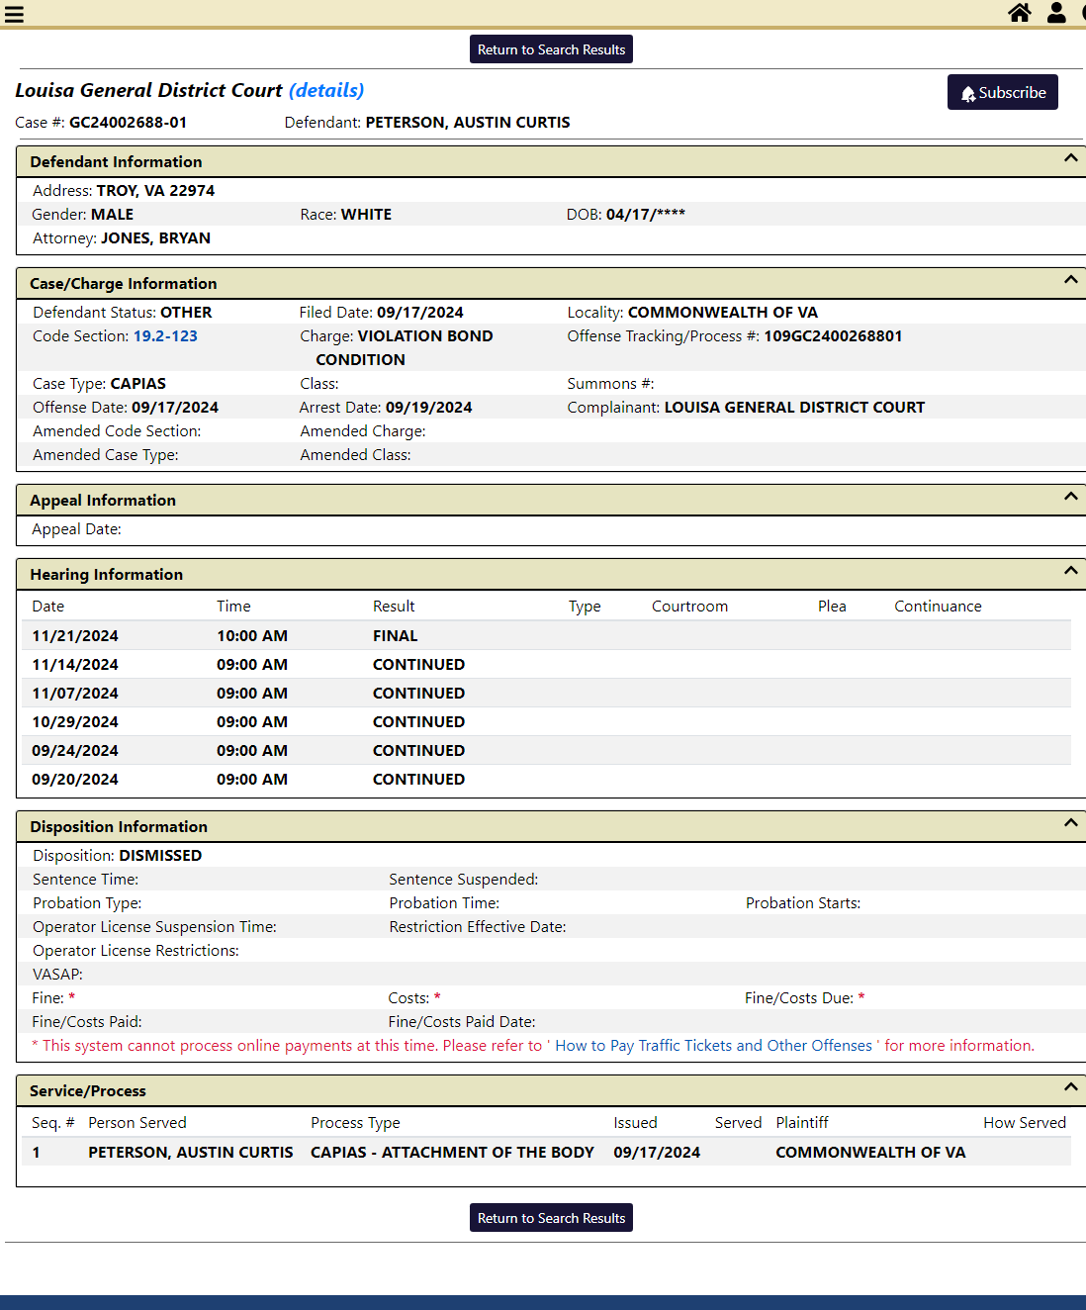Click tracking number 109GC2400268801
The height and width of the screenshot is (1310, 1086).
[833, 336]
